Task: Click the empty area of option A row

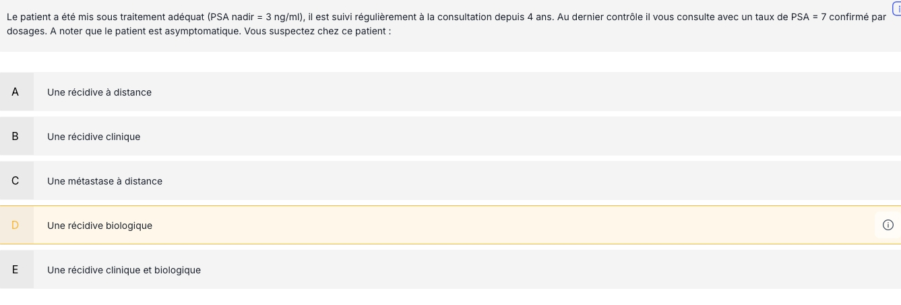Action: click(526, 92)
